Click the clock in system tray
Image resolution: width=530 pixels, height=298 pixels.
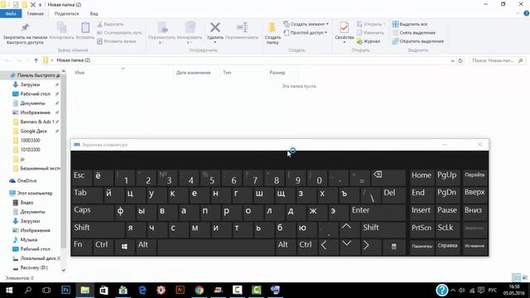(x=514, y=290)
